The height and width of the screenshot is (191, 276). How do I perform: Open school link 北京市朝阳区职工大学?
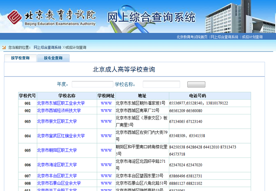point(57,150)
